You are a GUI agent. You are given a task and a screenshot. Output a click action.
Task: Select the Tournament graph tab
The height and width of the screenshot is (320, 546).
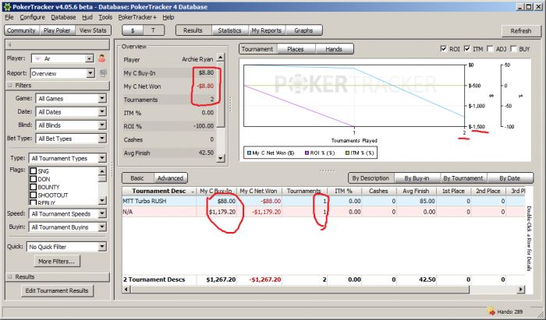click(x=257, y=49)
